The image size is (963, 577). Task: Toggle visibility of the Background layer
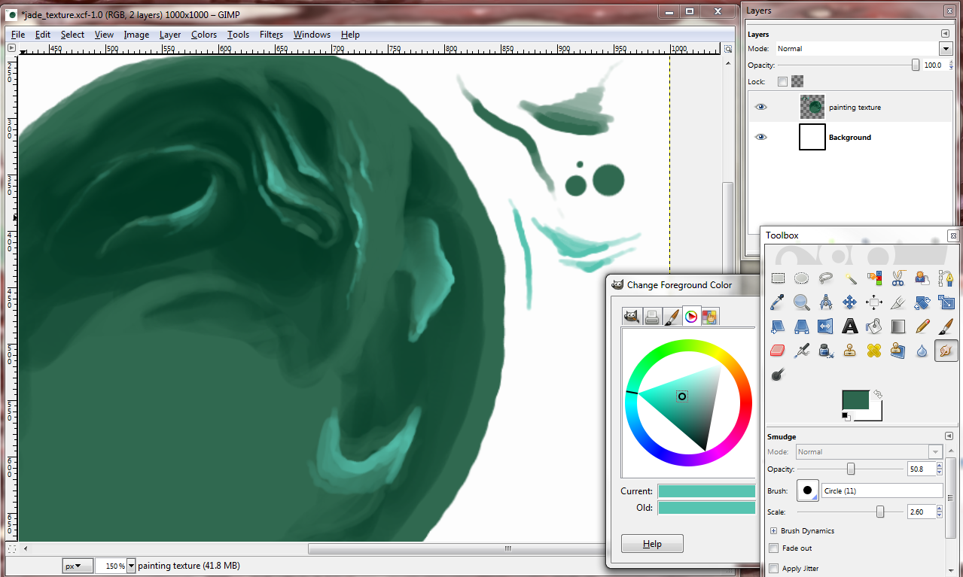coord(760,138)
